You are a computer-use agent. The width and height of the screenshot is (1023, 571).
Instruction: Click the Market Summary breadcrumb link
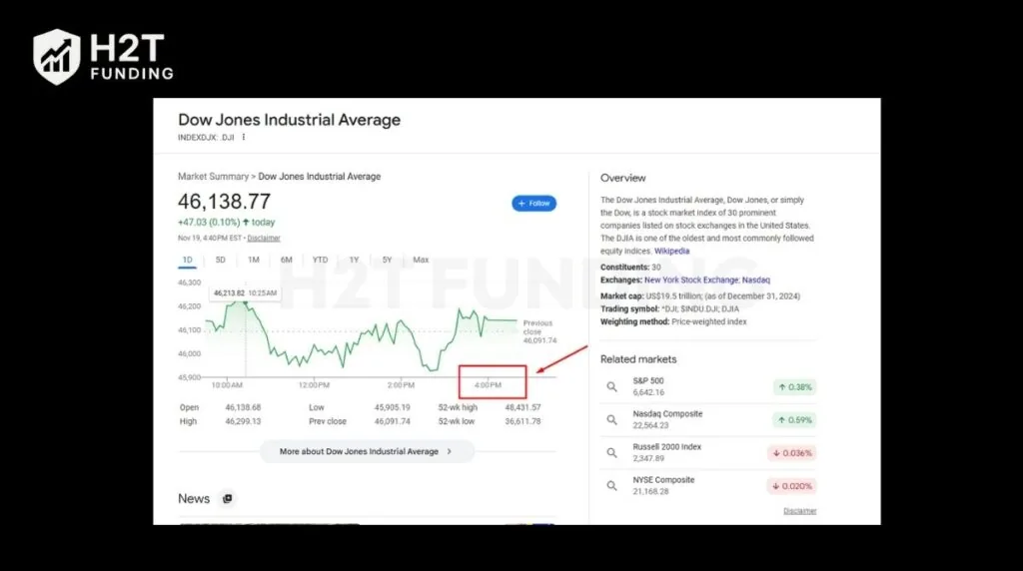[214, 177]
